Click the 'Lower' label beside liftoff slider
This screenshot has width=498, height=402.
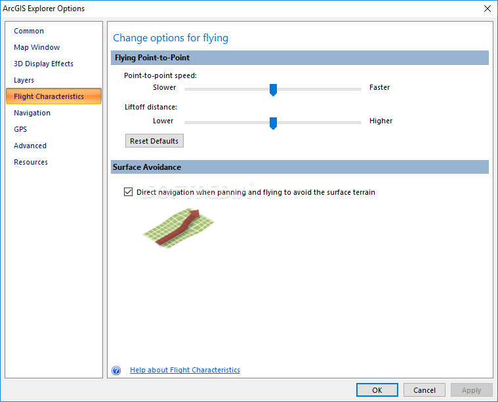(x=163, y=121)
